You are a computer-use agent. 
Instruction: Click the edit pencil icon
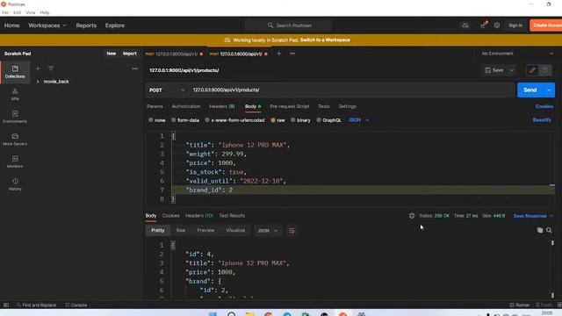[x=533, y=70]
